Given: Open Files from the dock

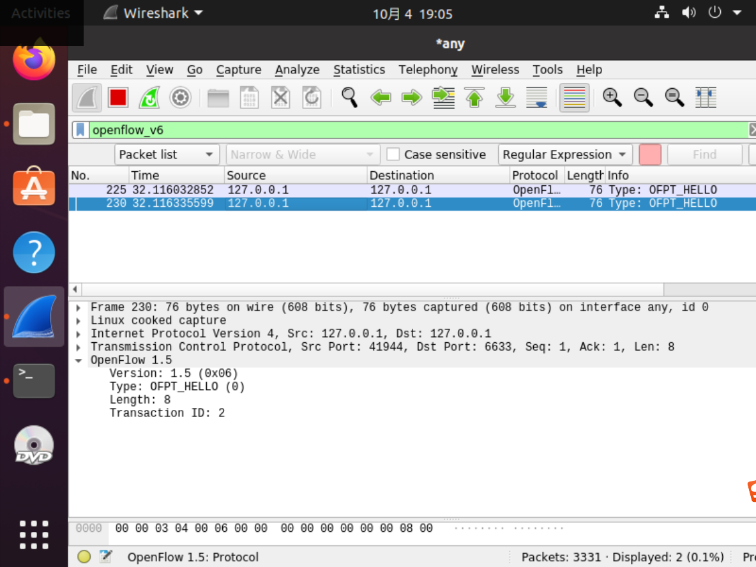Looking at the screenshot, I should pos(34,124).
